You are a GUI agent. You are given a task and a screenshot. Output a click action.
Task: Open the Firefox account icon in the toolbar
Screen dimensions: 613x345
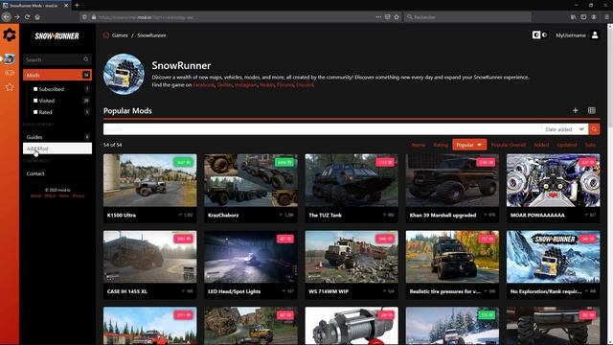click(x=594, y=17)
